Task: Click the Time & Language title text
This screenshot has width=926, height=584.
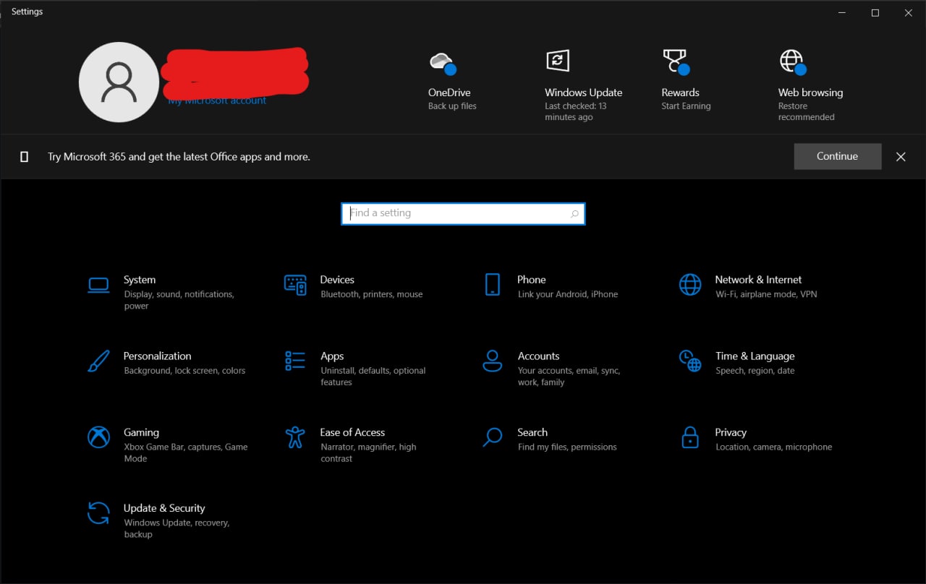Action: [x=755, y=356]
